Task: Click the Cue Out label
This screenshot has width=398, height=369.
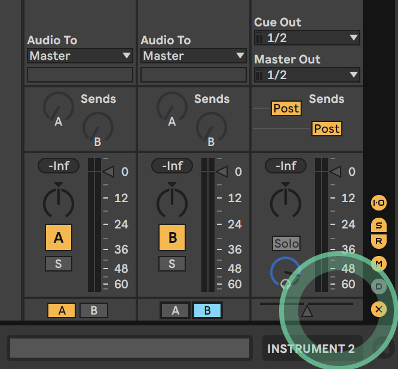Action: (x=278, y=22)
